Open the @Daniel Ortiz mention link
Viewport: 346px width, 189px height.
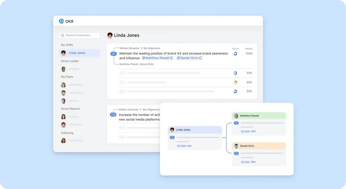tap(187, 58)
